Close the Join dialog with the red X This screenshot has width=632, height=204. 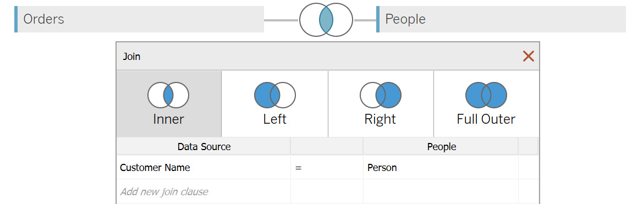point(528,57)
